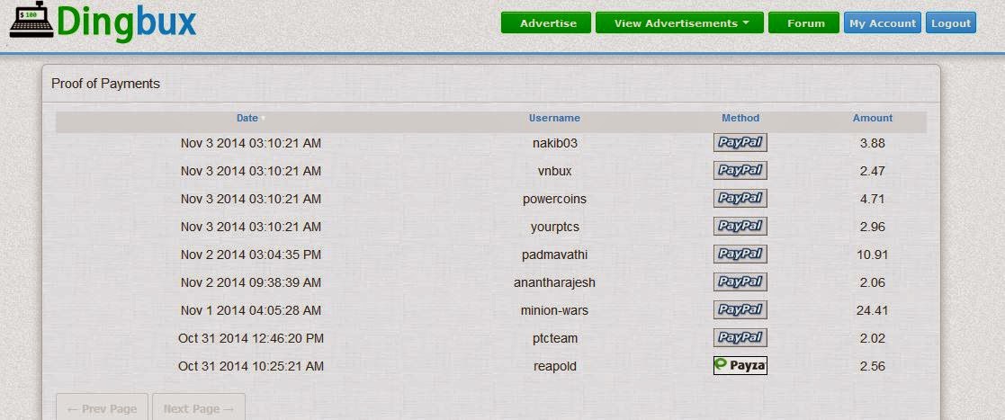Click PayPal icon in ptcteam row
The image size is (1005, 420).
740,338
